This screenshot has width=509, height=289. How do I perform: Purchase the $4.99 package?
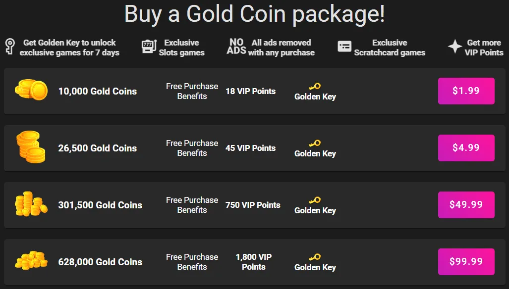(465, 148)
